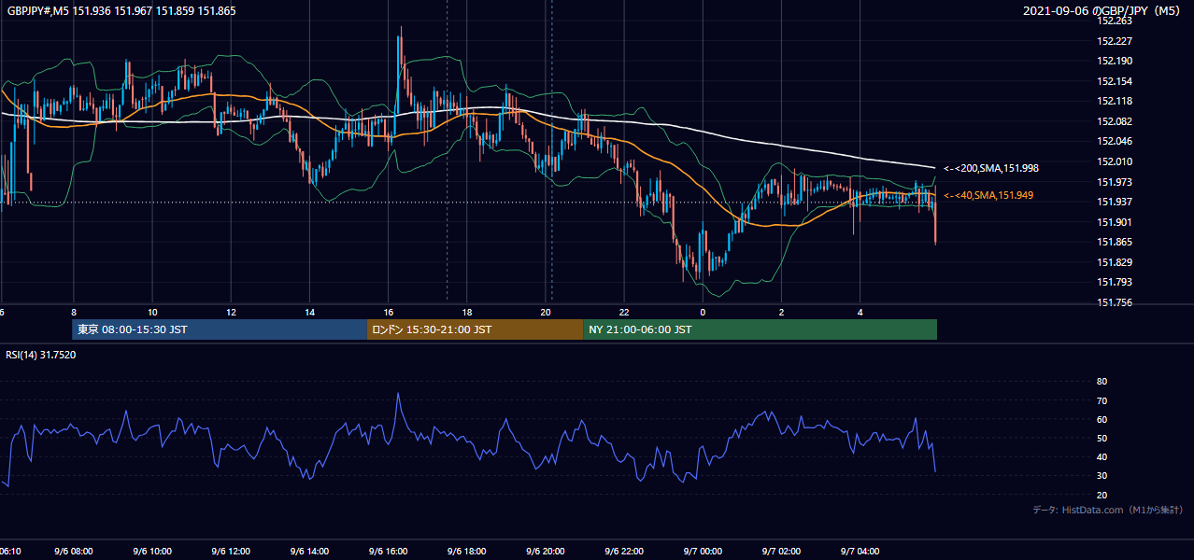
Task: Click the 9/6 22:00 time label
Action: [624, 552]
